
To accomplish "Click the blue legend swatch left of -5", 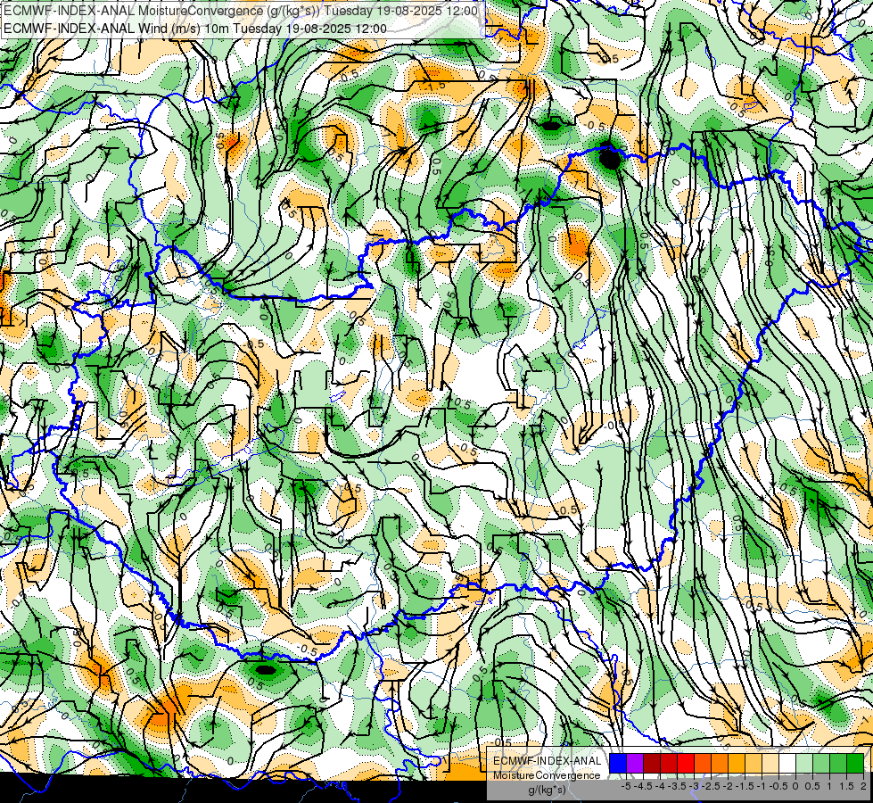I will pos(618,764).
